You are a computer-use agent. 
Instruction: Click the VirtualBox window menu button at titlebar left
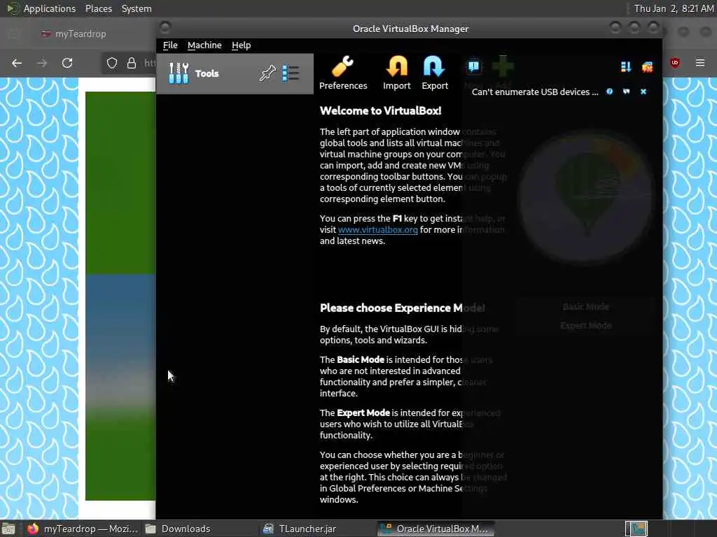point(165,27)
